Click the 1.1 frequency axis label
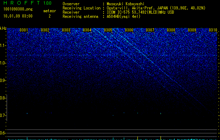The height and width of the screenshot is (140, 220). click(x=3, y=46)
